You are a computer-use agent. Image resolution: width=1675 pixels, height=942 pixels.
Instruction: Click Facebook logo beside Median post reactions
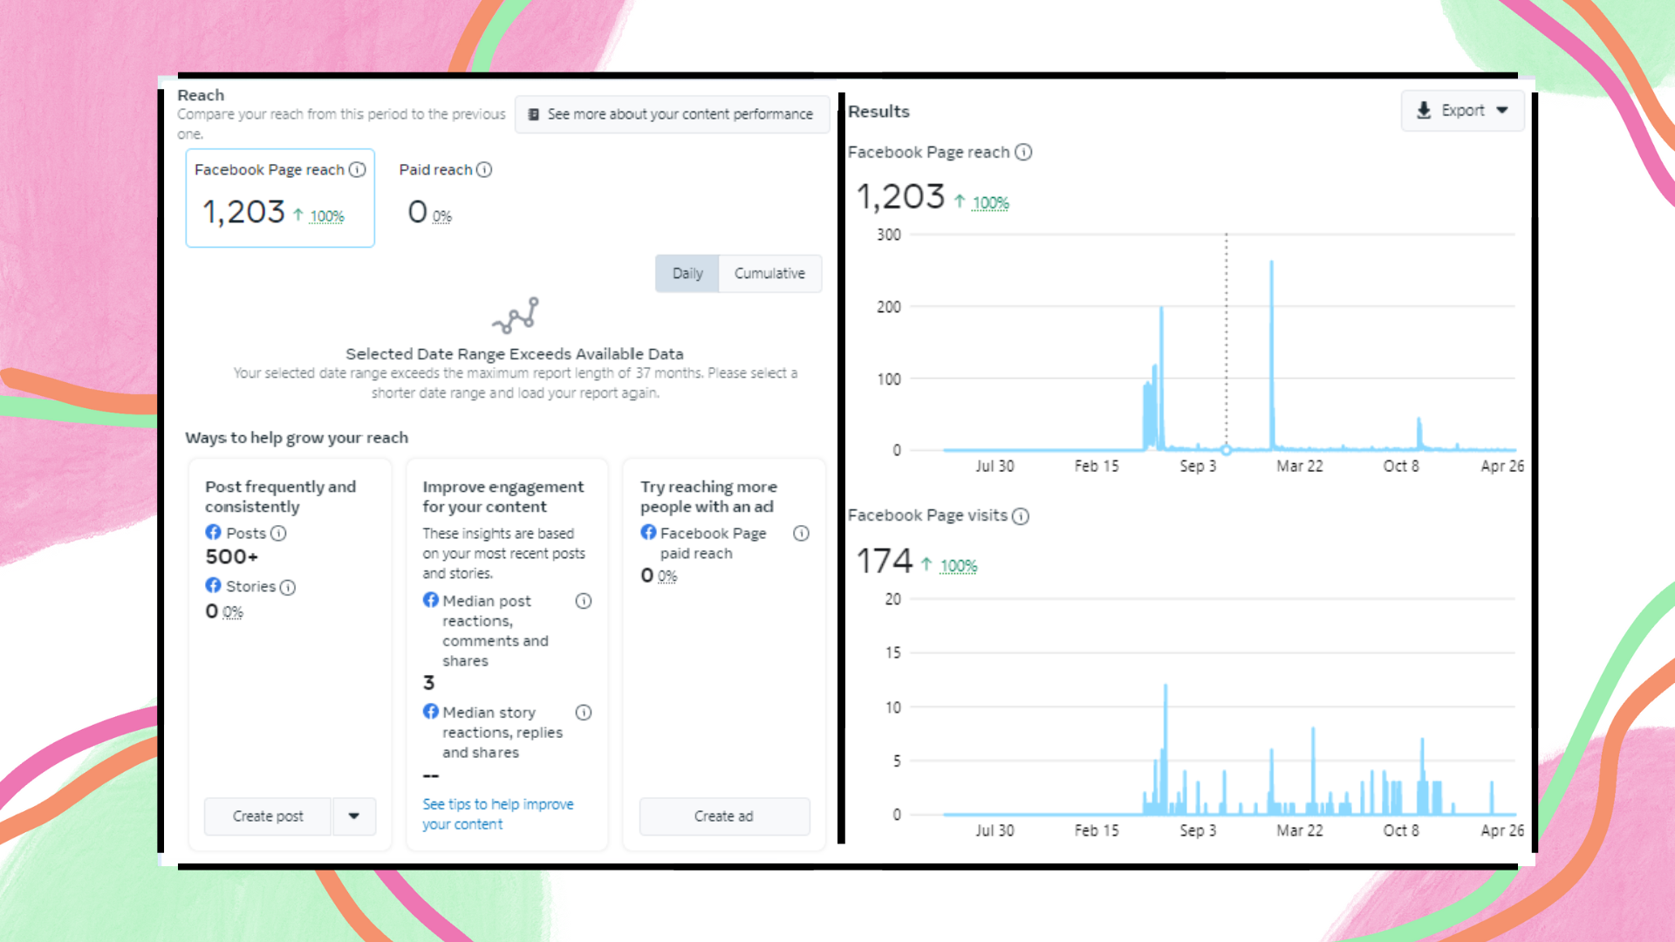[x=431, y=600]
